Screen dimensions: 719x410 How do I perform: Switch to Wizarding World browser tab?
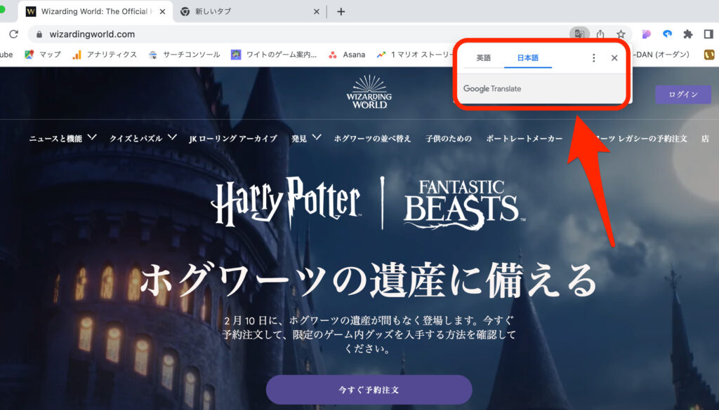tap(95, 11)
